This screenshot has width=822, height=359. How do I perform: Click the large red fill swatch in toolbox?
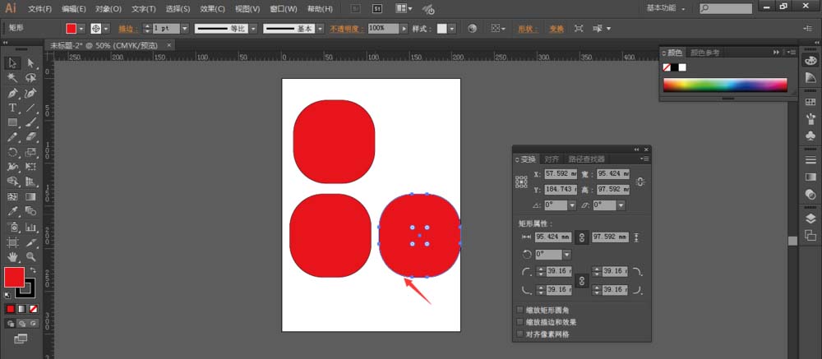click(14, 277)
